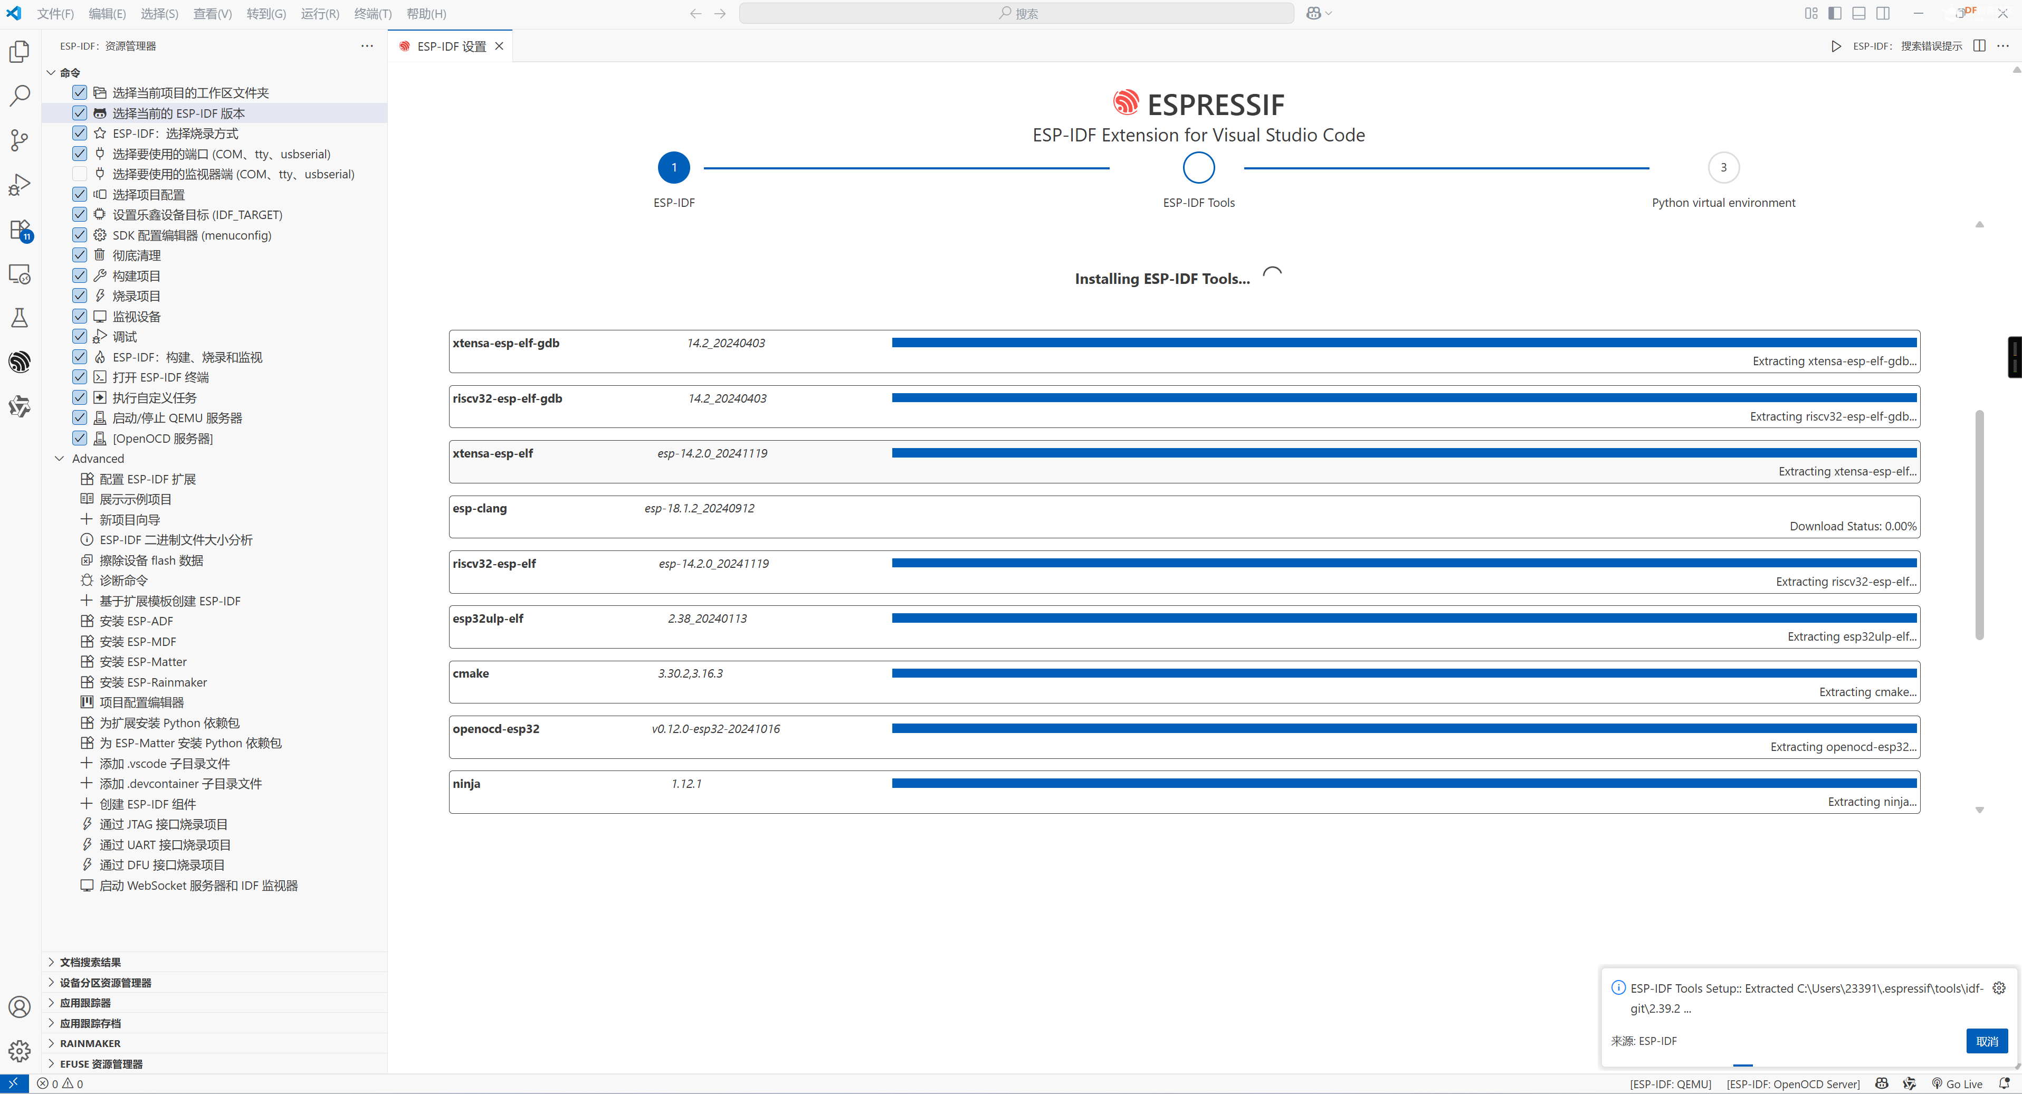
Task: Click the top search input field
Action: tap(1016, 13)
